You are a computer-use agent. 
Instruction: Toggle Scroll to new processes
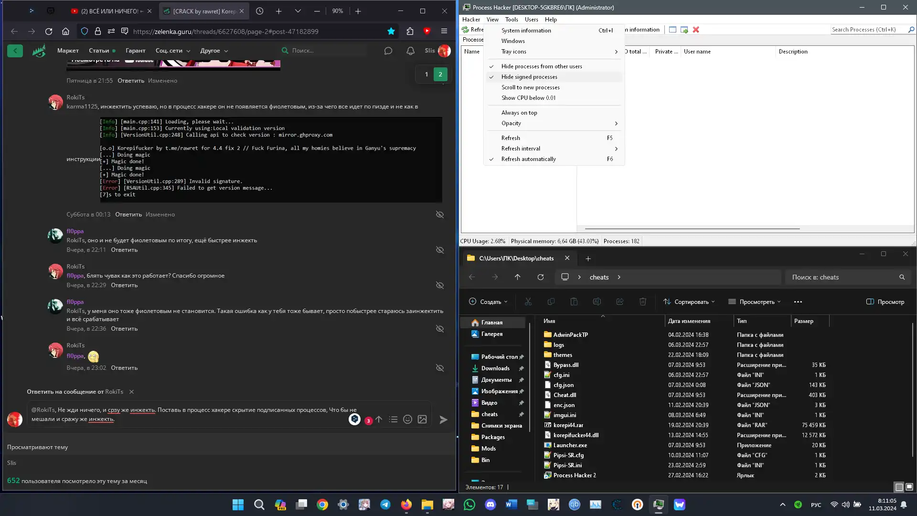[554, 87]
